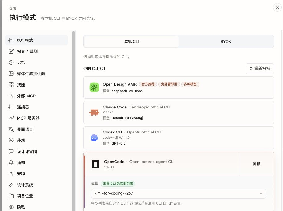Viewport: 283px width, 211px height.
Task: Click the 技能 grid icon
Action: 11,85
